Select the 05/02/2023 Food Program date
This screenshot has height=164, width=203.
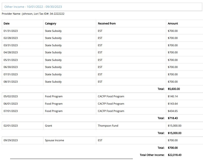click(x=11, y=96)
